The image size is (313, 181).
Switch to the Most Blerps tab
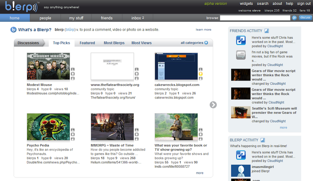point(114,43)
